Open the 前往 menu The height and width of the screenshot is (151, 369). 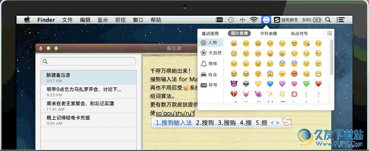(x=120, y=20)
